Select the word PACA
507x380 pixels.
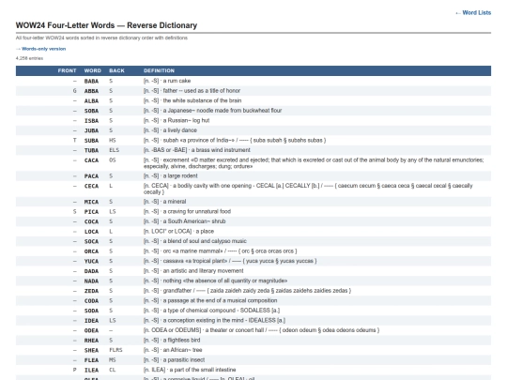(91, 176)
